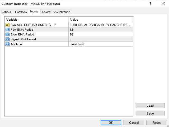The width and height of the screenshot is (169, 127).
Task: Click the enum icon beside ApplyTo
Action: pyautogui.click(x=7, y=44)
